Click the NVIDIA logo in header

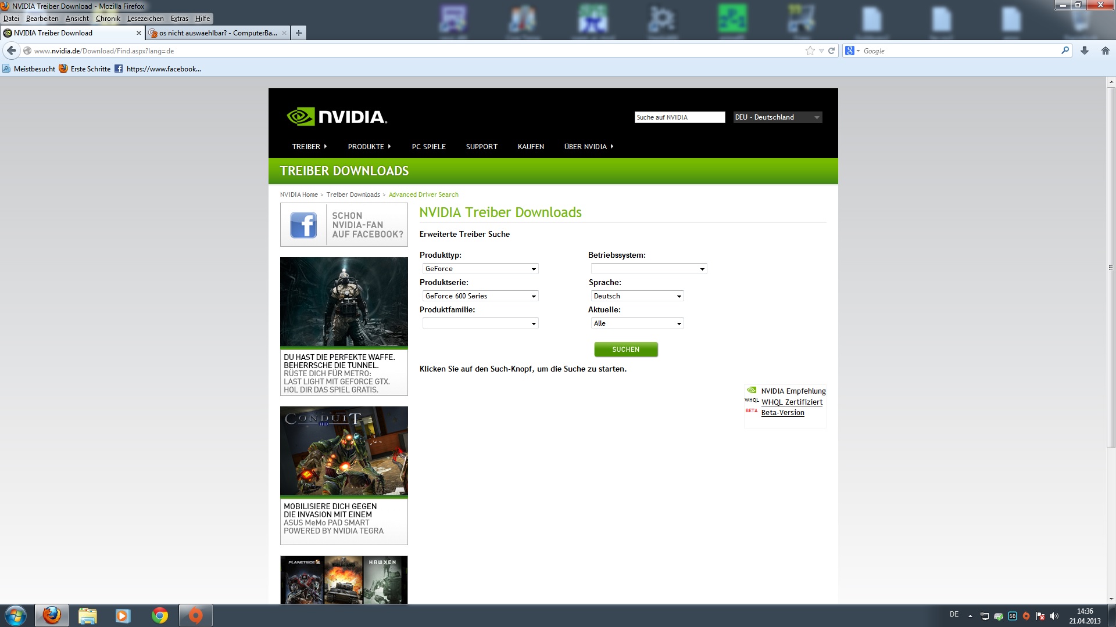click(337, 117)
